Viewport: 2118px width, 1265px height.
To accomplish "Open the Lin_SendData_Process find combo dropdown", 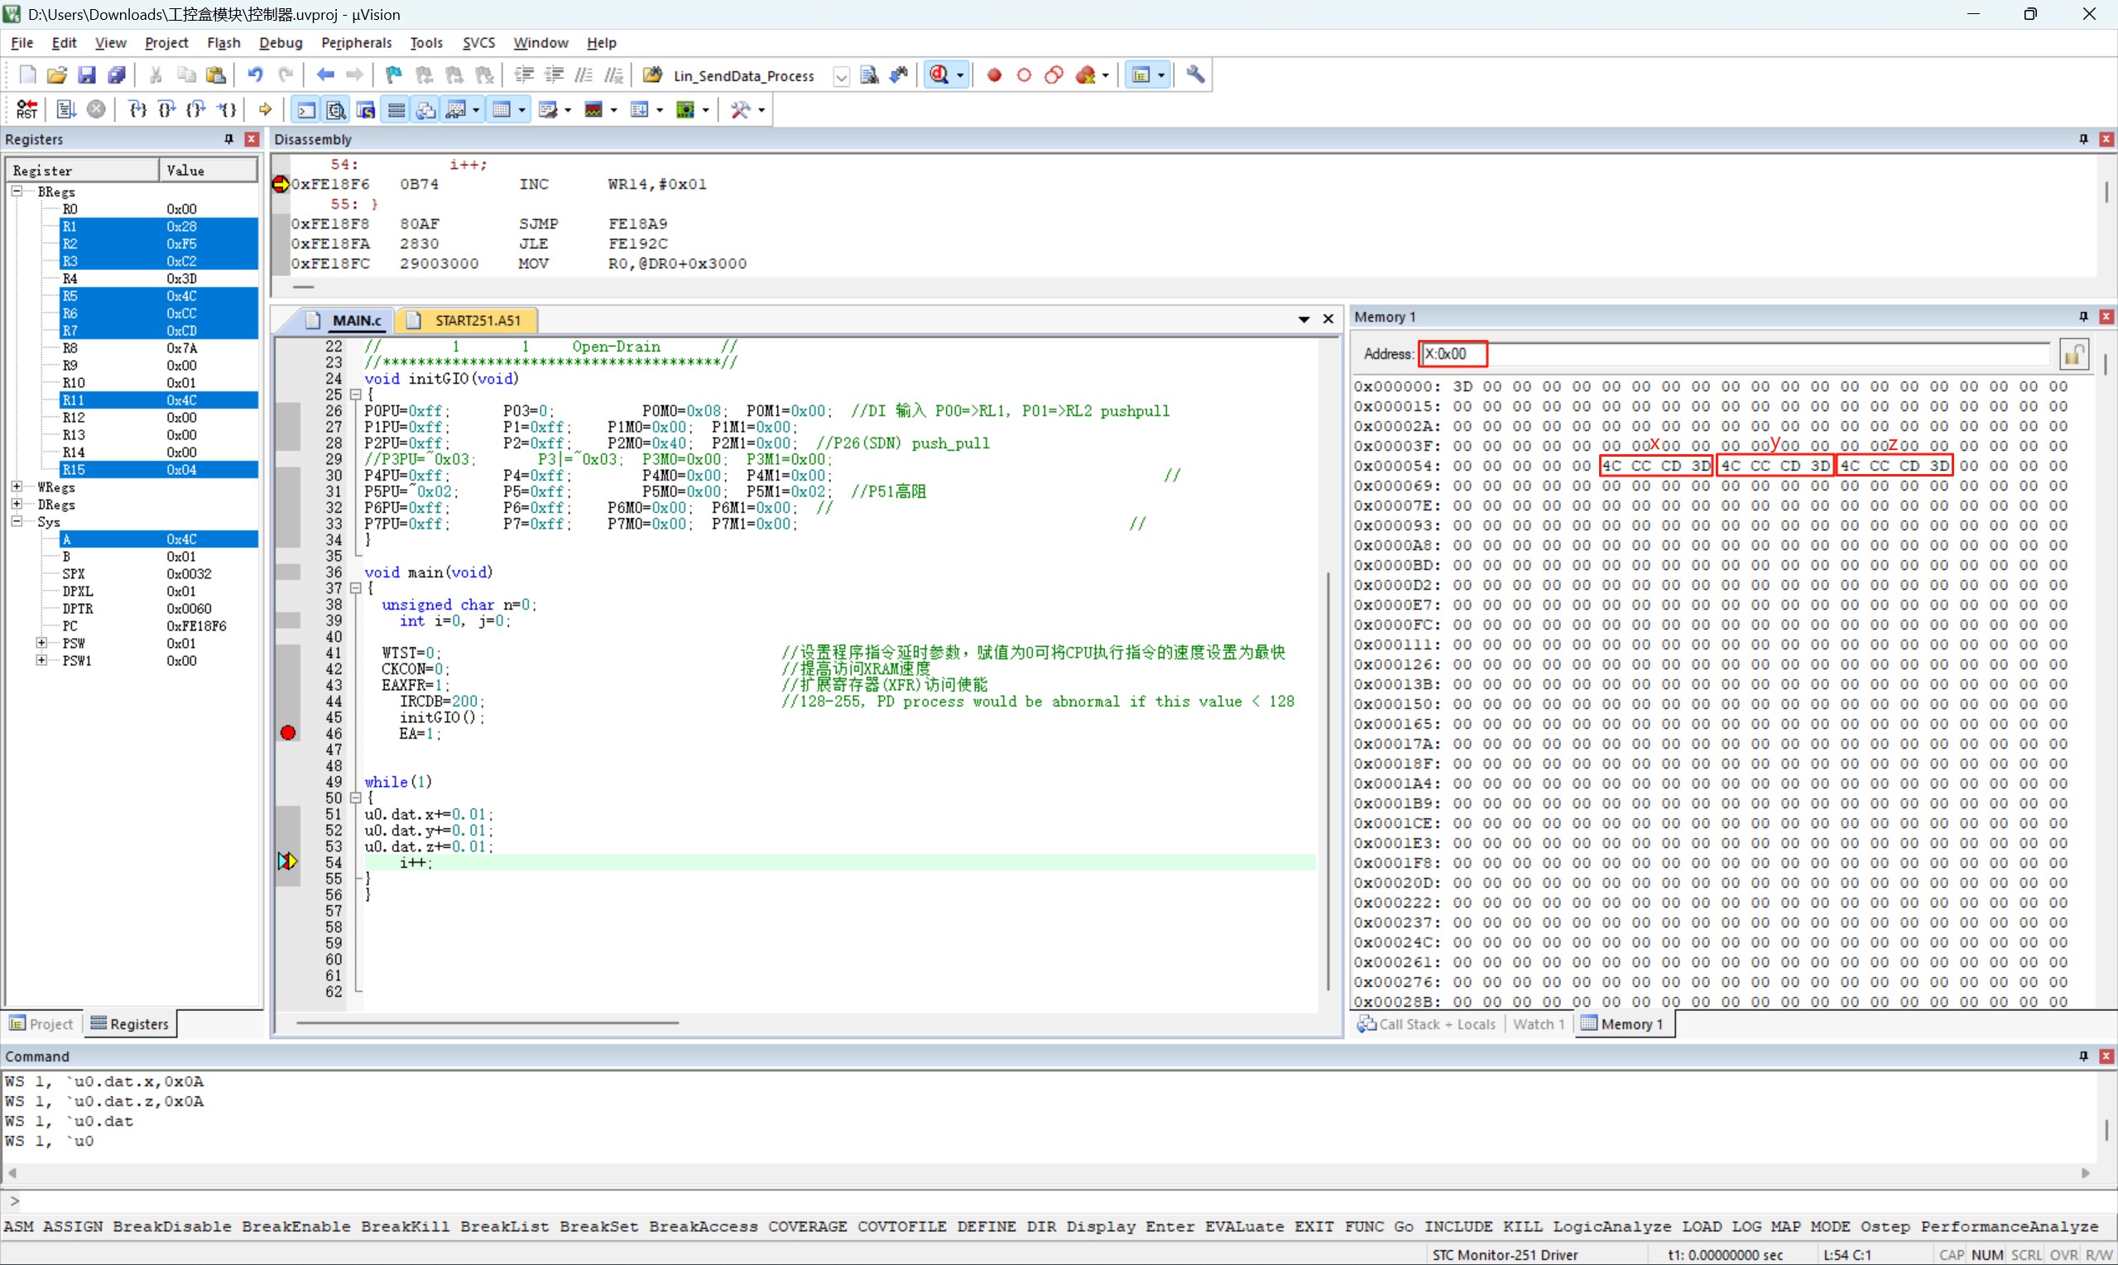I will click(841, 76).
